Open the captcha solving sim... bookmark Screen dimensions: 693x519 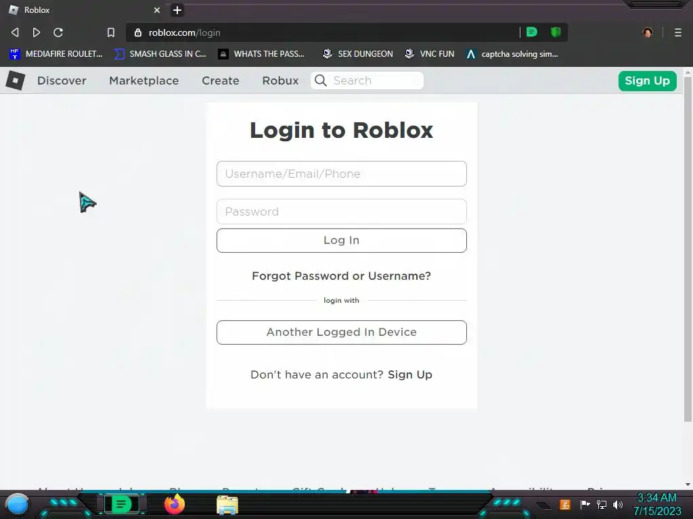point(512,54)
